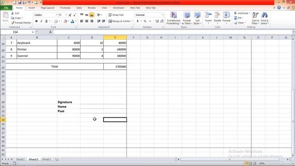Click the Increase Decimal icon
The height and width of the screenshot is (166, 295).
[157, 21]
